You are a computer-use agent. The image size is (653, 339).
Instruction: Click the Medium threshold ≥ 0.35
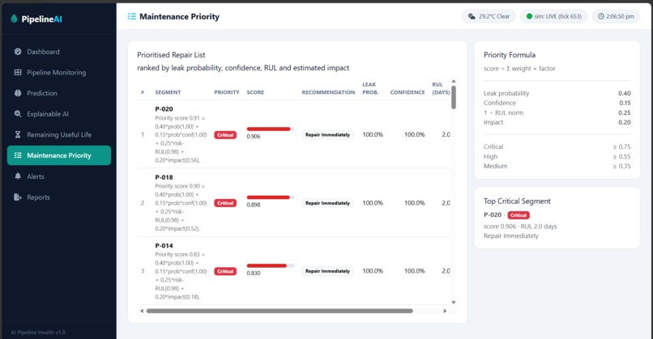pyautogui.click(x=621, y=166)
